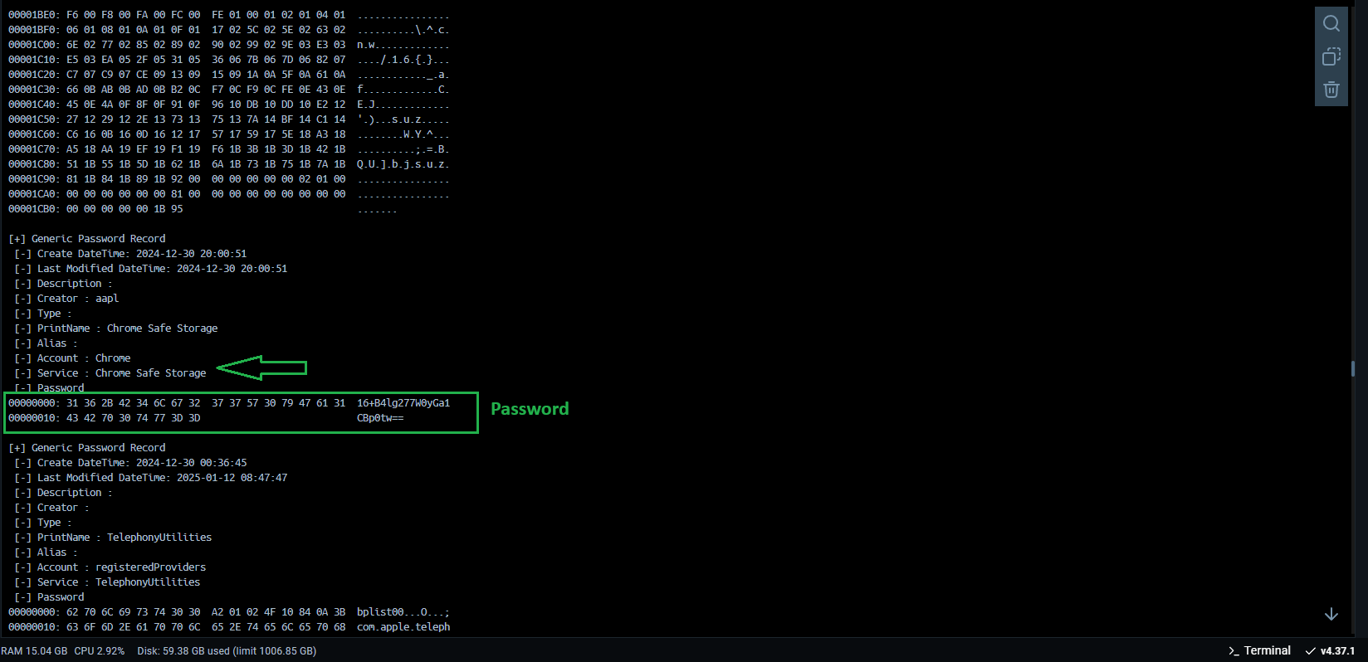Click the Disk 59.38 GB used entry
The height and width of the screenshot is (662, 1368).
point(227,651)
